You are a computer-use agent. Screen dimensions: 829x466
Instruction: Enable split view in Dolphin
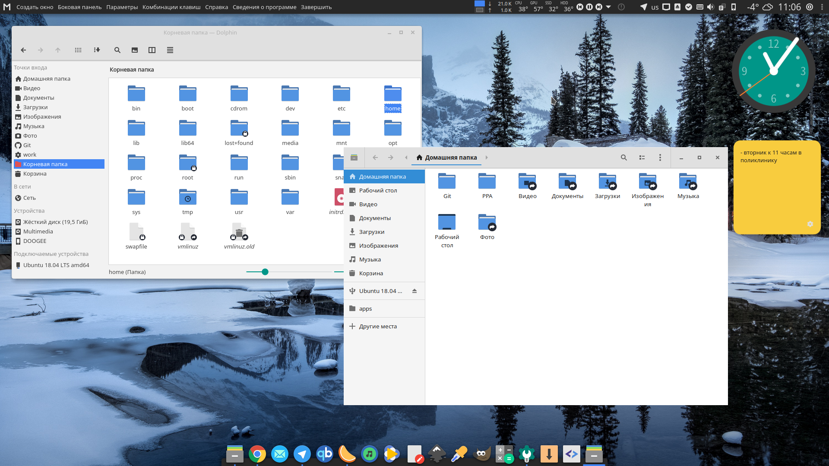(152, 50)
